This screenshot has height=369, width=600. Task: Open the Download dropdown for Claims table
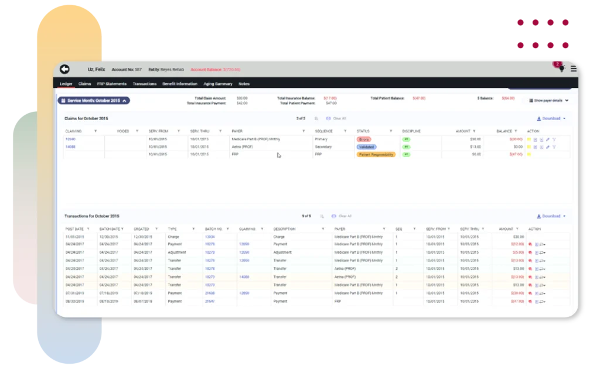pyautogui.click(x=551, y=118)
